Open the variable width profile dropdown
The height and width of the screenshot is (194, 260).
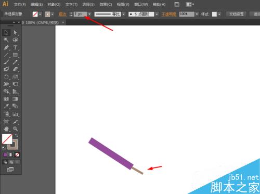124,14
